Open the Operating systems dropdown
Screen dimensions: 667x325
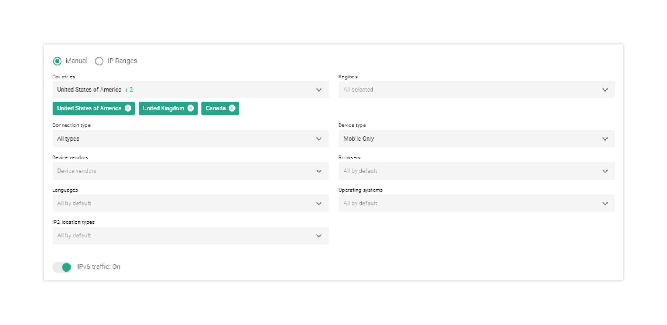[x=476, y=204]
